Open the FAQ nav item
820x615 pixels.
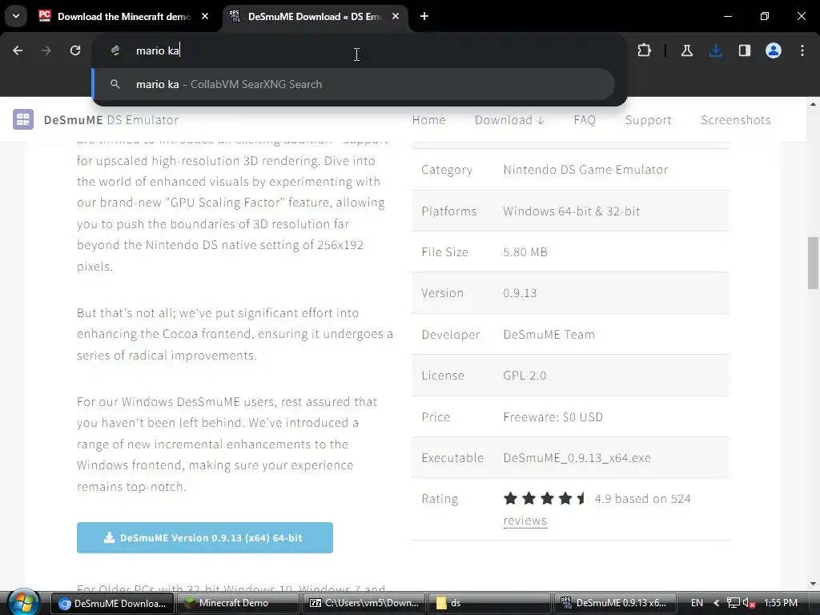pyautogui.click(x=585, y=120)
